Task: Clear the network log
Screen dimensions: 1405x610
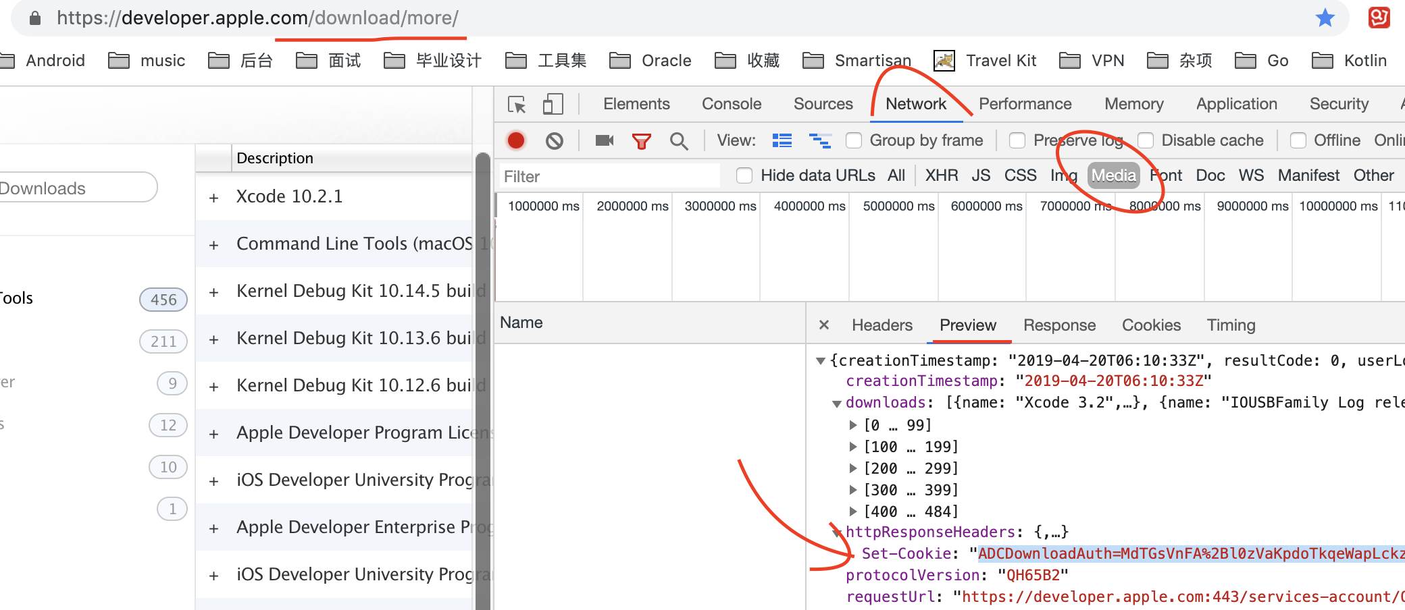Action: [x=555, y=140]
